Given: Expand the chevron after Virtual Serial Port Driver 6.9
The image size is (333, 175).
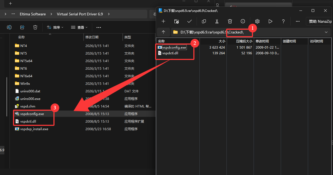Looking at the screenshot, I should tap(109, 14).
